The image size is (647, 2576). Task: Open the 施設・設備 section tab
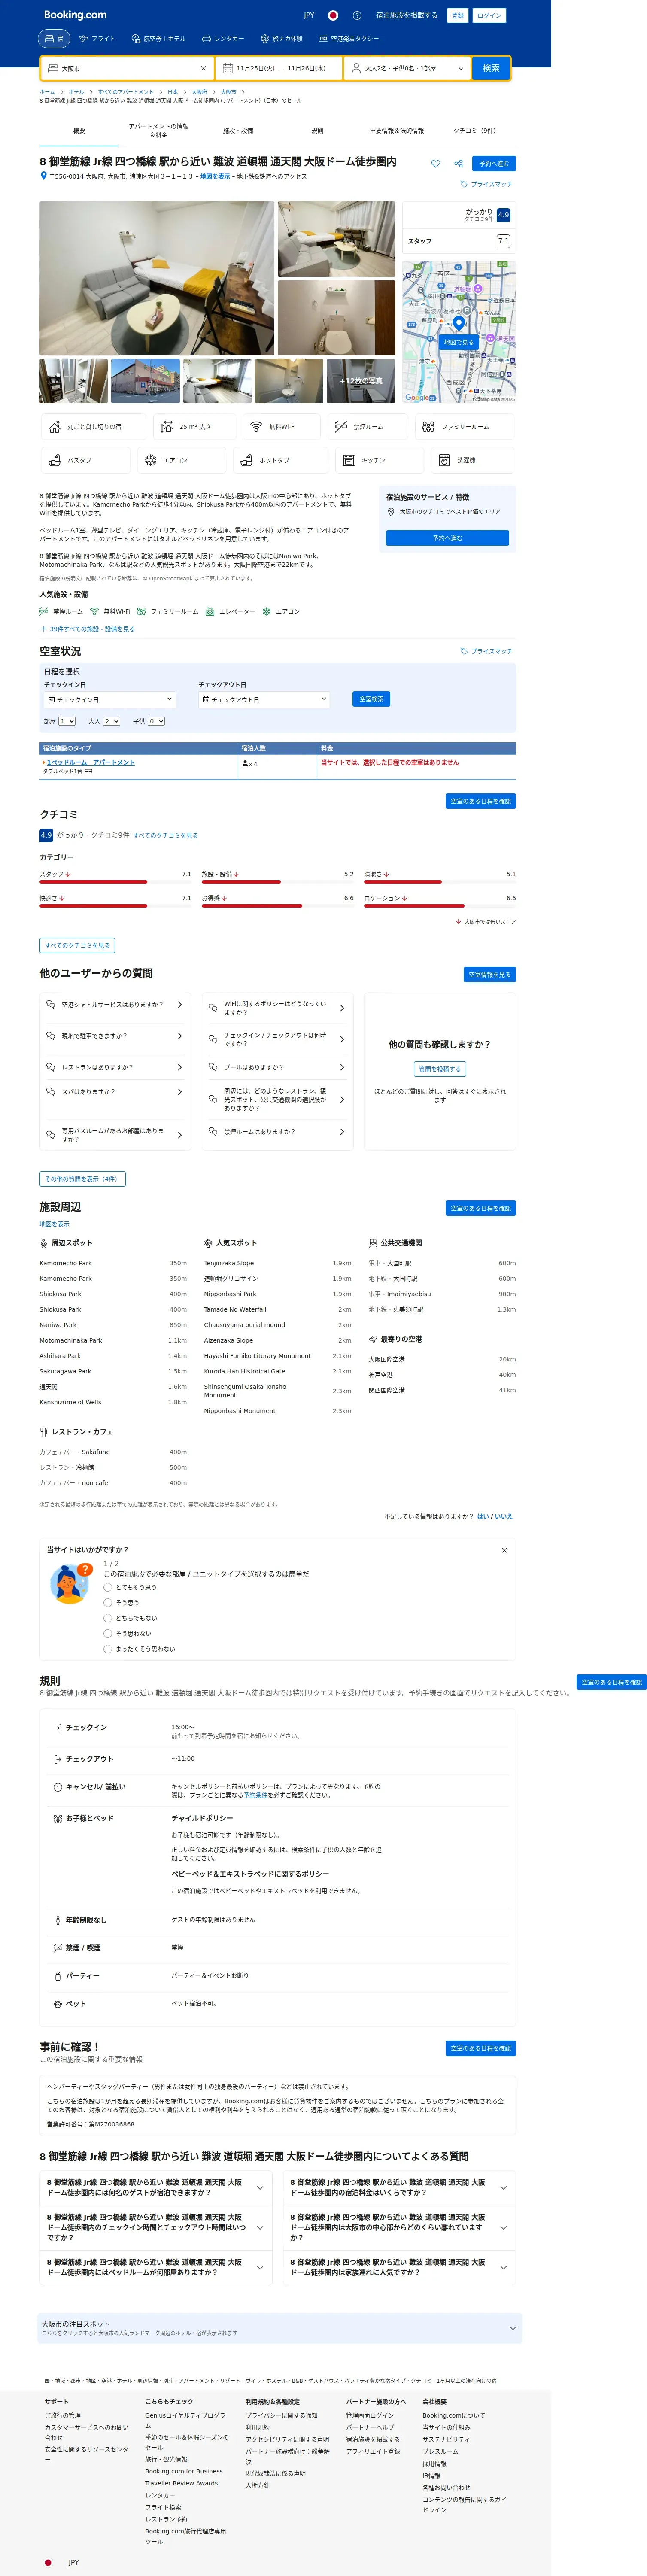238,131
